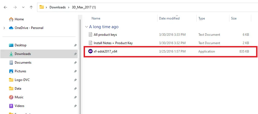Select Install Notes + Product Key file icon
Screen dimensions: 258x114
(x=90, y=43)
